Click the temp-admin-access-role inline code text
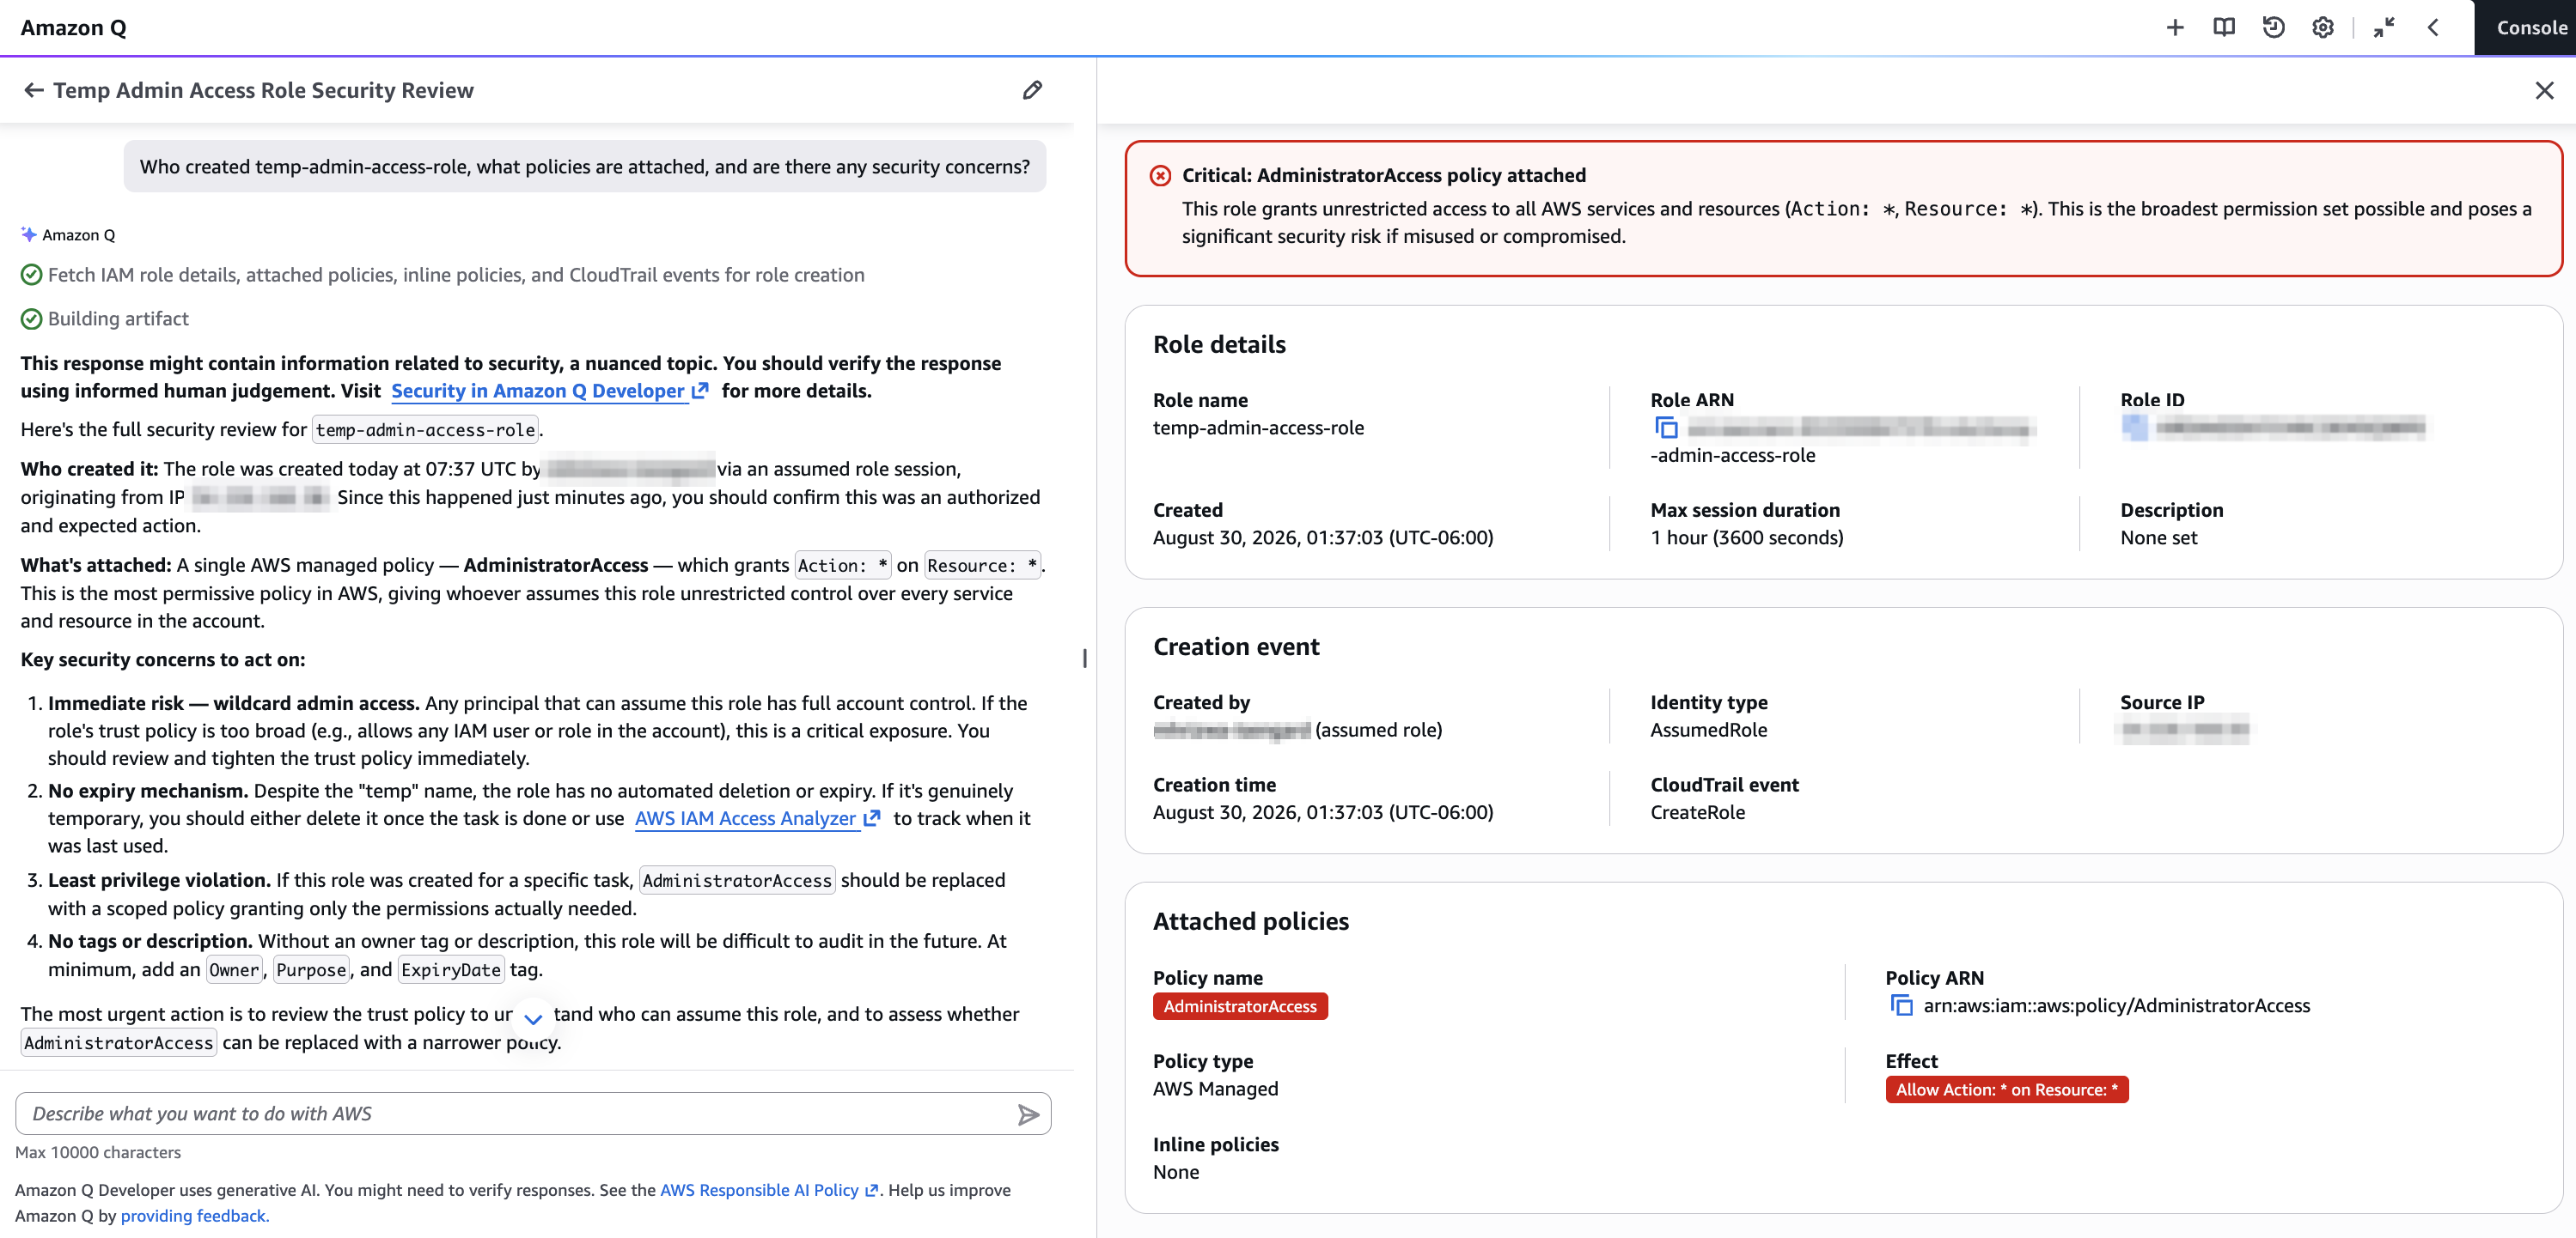2576x1238 pixels. pyautogui.click(x=426, y=429)
